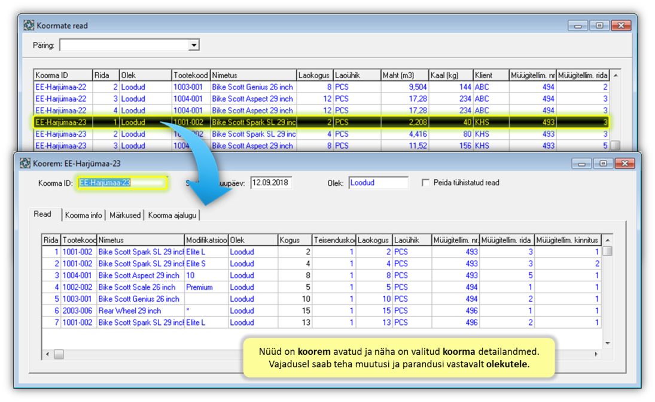Click the Kogus column header
This screenshot has width=655, height=402.
[x=295, y=240]
